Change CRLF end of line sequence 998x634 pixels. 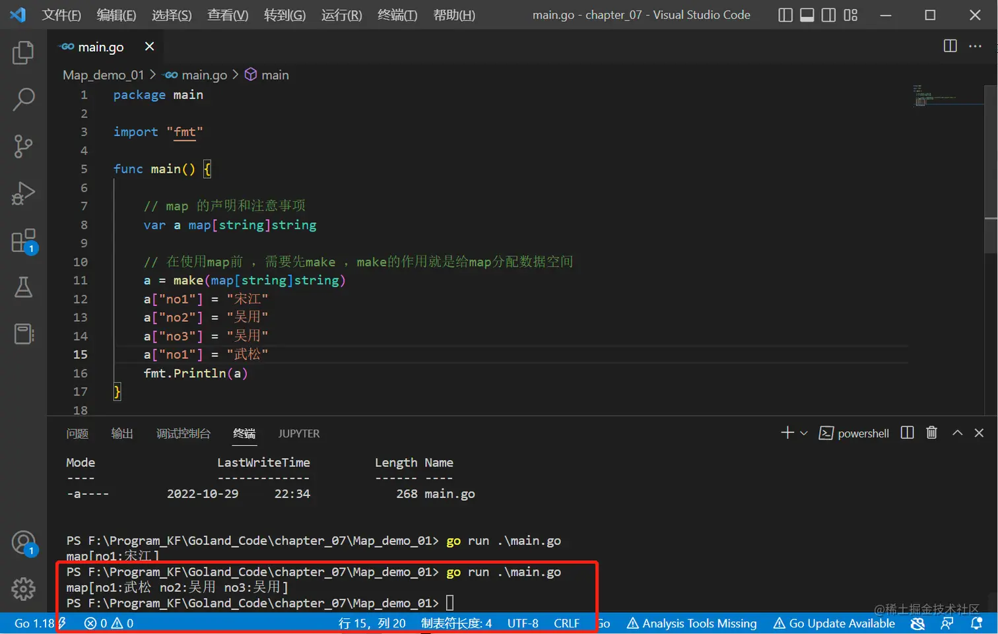[566, 623]
